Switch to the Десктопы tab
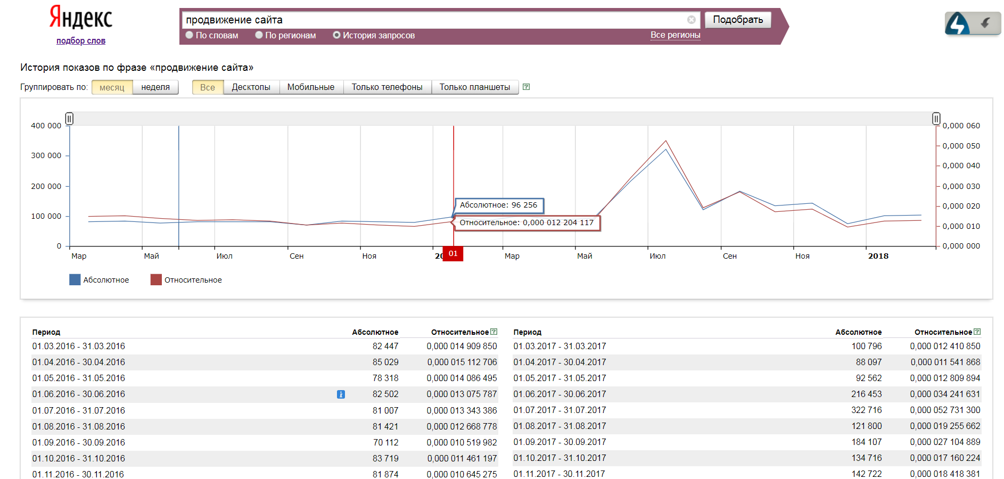The width and height of the screenshot is (1004, 479). point(251,87)
